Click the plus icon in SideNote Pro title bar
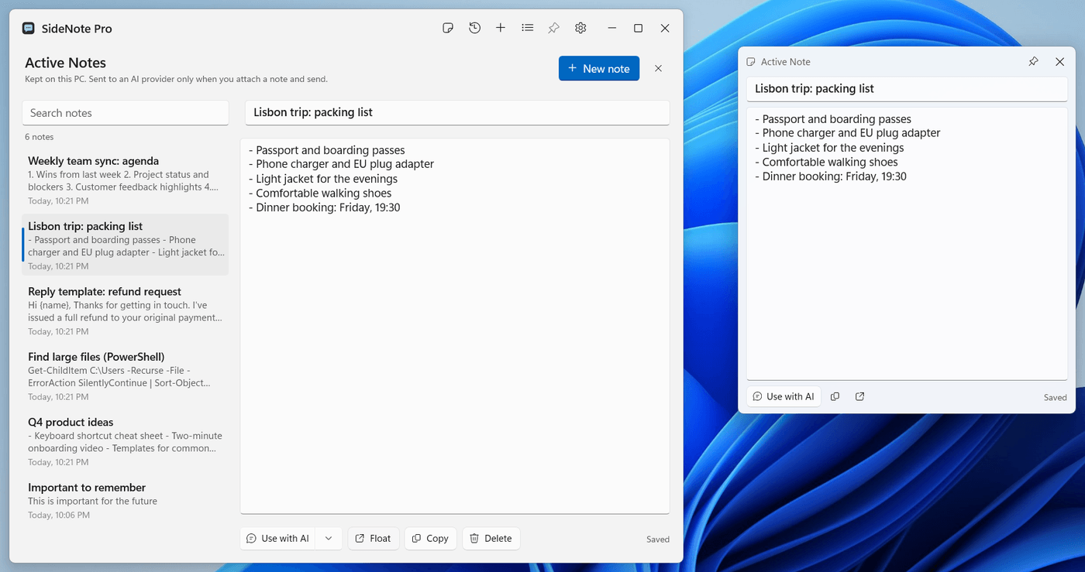 coord(501,28)
